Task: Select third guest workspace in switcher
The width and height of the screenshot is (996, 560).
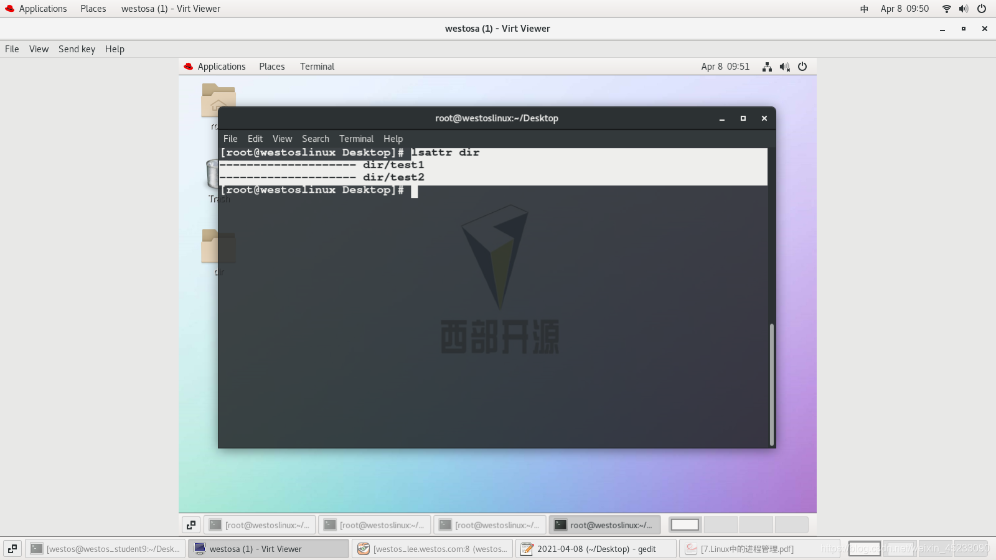Action: (756, 525)
